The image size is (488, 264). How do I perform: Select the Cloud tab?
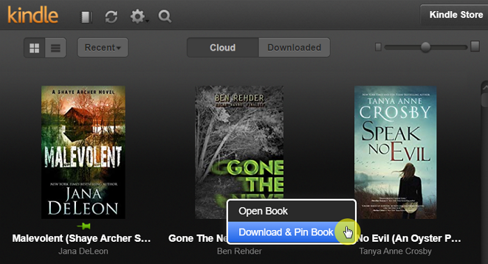[222, 47]
